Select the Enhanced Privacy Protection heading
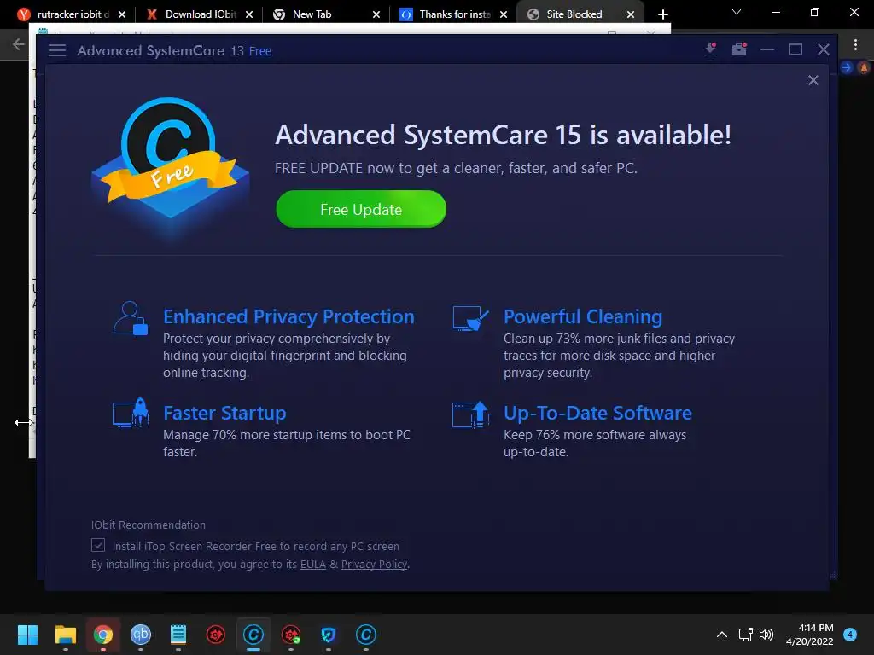The image size is (874, 655). (x=288, y=316)
